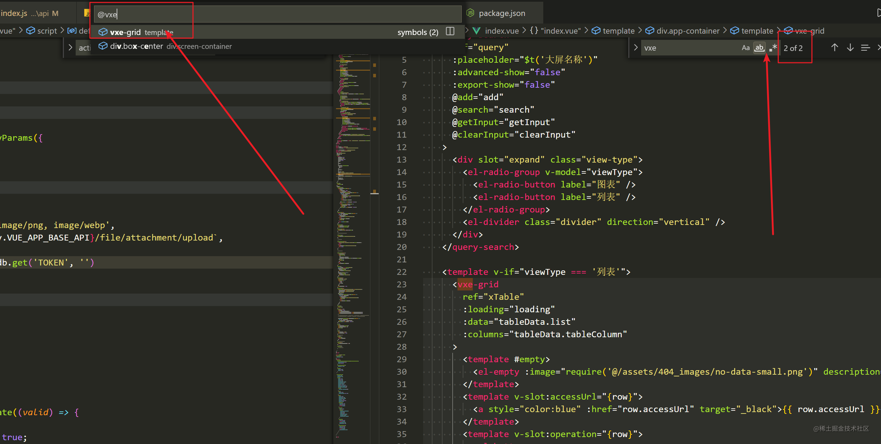Click :loading="loading" on line 25
The height and width of the screenshot is (444, 881).
click(509, 310)
